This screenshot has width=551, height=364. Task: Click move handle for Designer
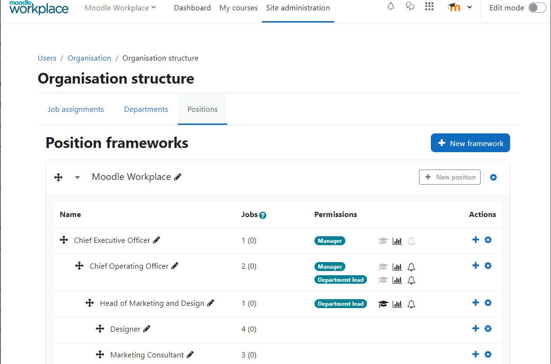point(100,328)
